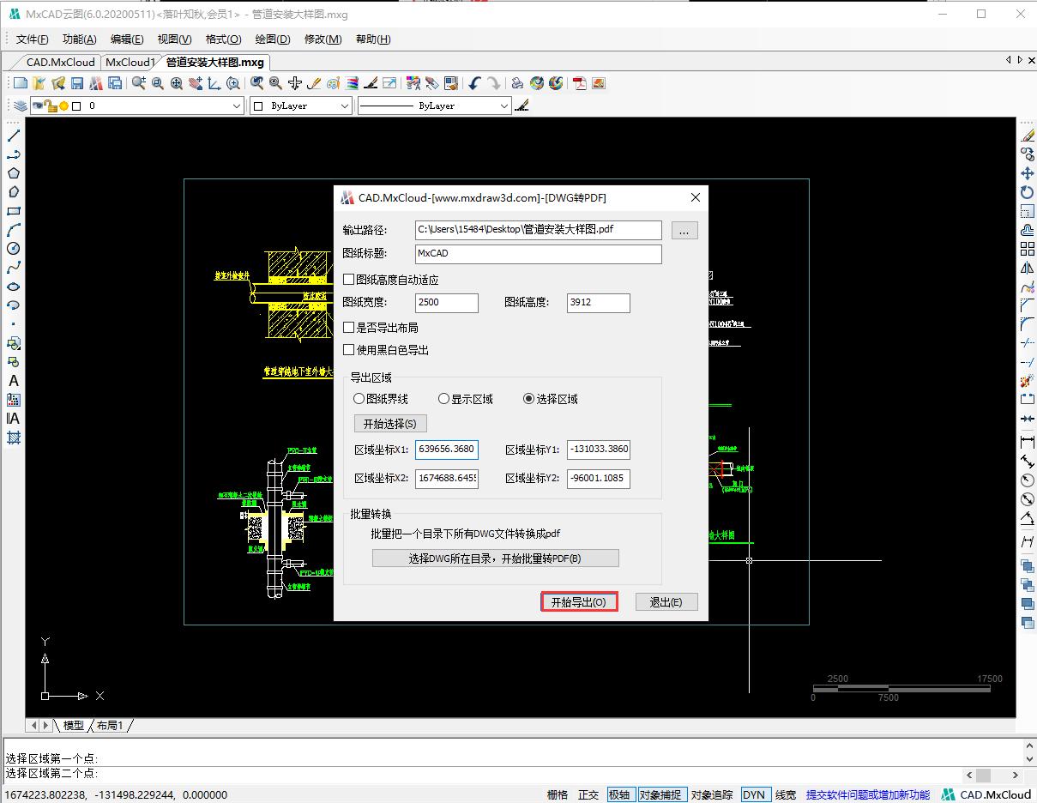This screenshot has width=1037, height=803.
Task: Click the Undo icon in the toolbar
Action: tap(474, 82)
